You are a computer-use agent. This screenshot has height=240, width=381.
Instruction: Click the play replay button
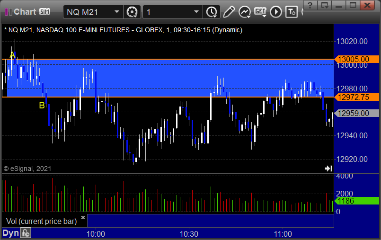276,12
